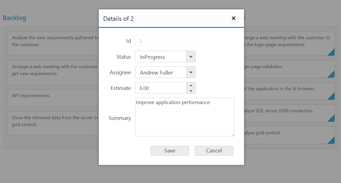Click the InProgress status value field
Screen dimensions: 341x183
coord(161,57)
